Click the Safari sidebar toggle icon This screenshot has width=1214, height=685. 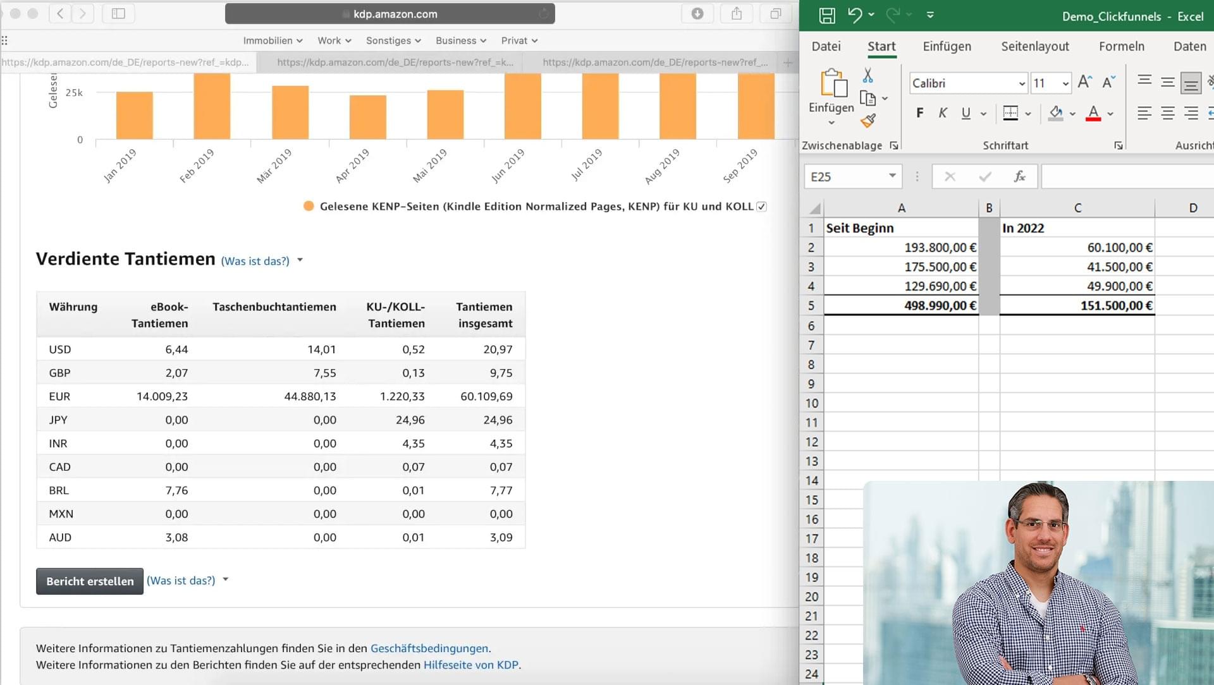[x=118, y=13]
